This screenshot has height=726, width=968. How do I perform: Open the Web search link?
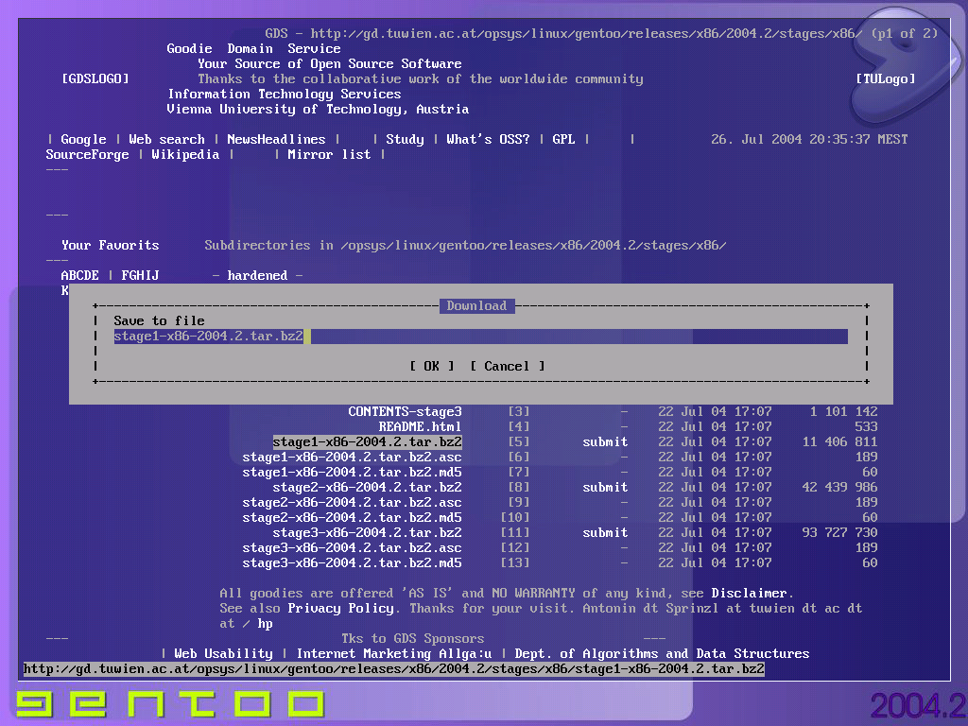(x=166, y=140)
